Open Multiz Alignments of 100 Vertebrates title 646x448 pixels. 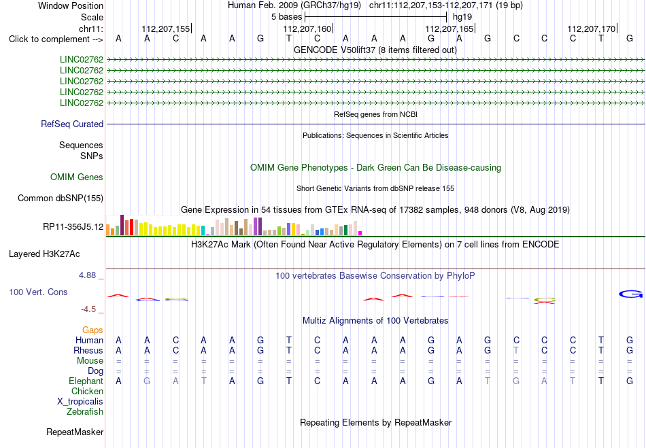(375, 321)
